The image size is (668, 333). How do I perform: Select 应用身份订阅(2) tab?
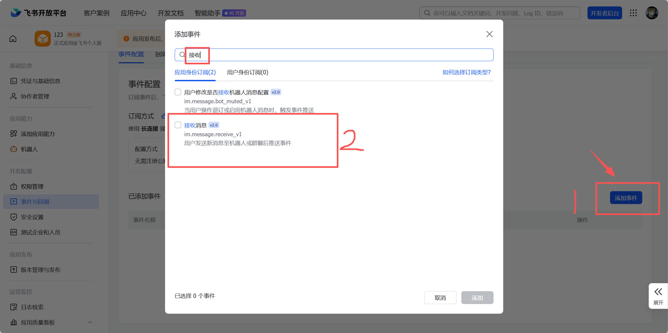click(195, 72)
